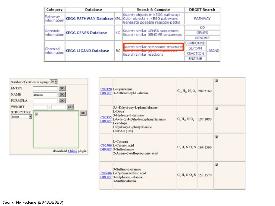275x206 pixels.
Task: Focus the FORMULA input field
Action: coord(45,101)
